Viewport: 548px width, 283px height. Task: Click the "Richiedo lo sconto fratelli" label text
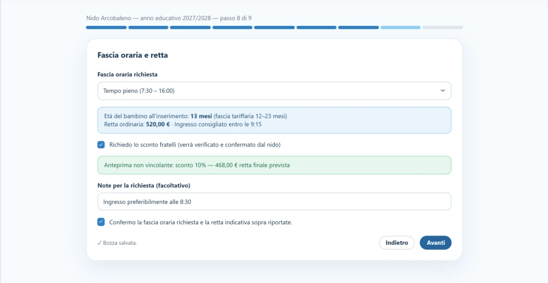[x=195, y=145]
